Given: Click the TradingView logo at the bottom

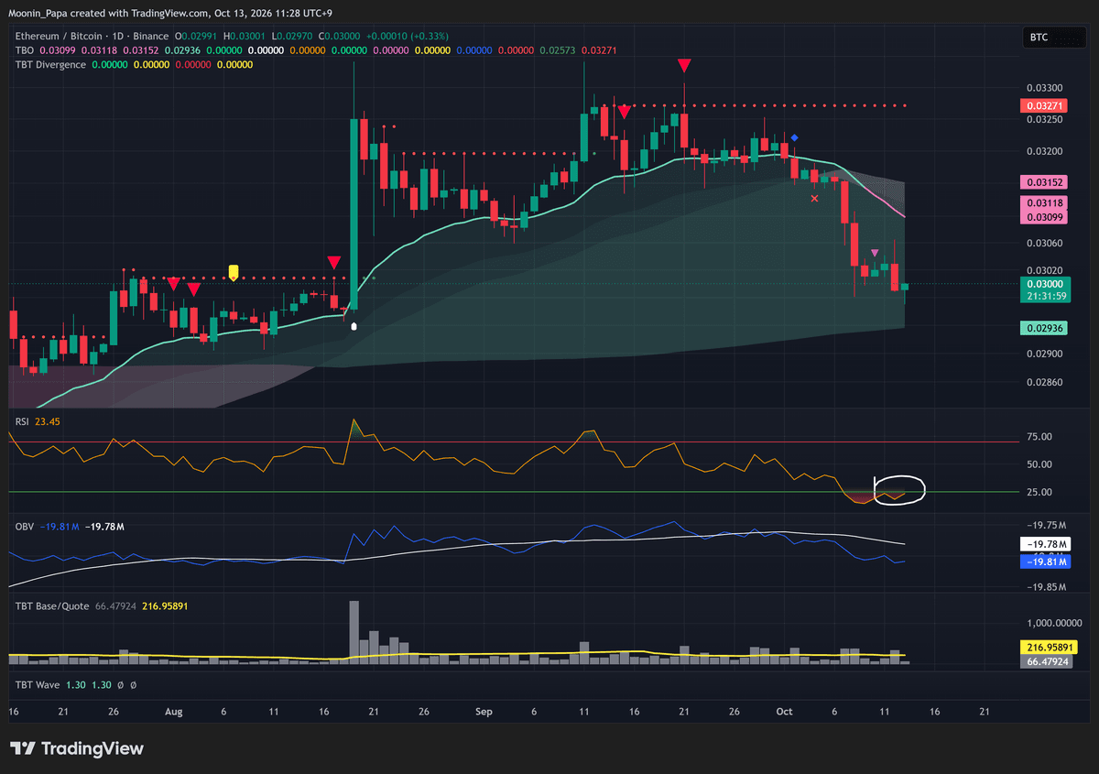Looking at the screenshot, I should tap(77, 748).
